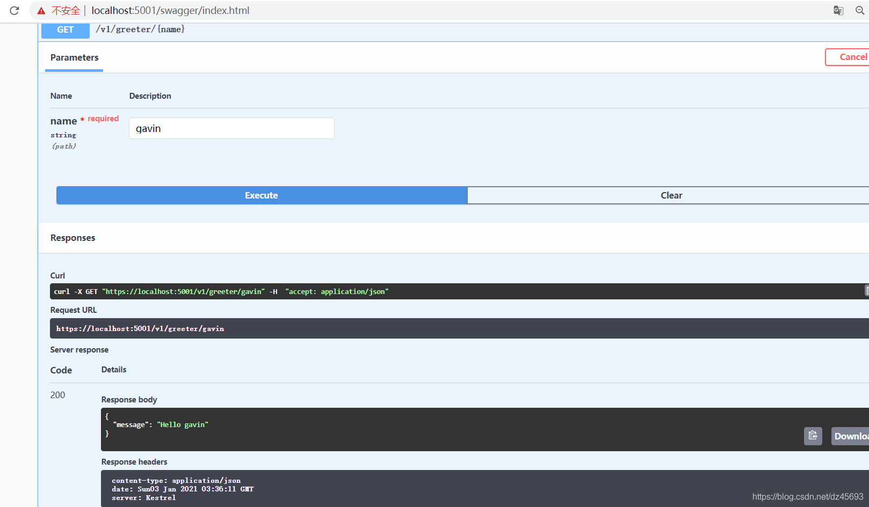Click the content-type response header line

tap(176, 481)
